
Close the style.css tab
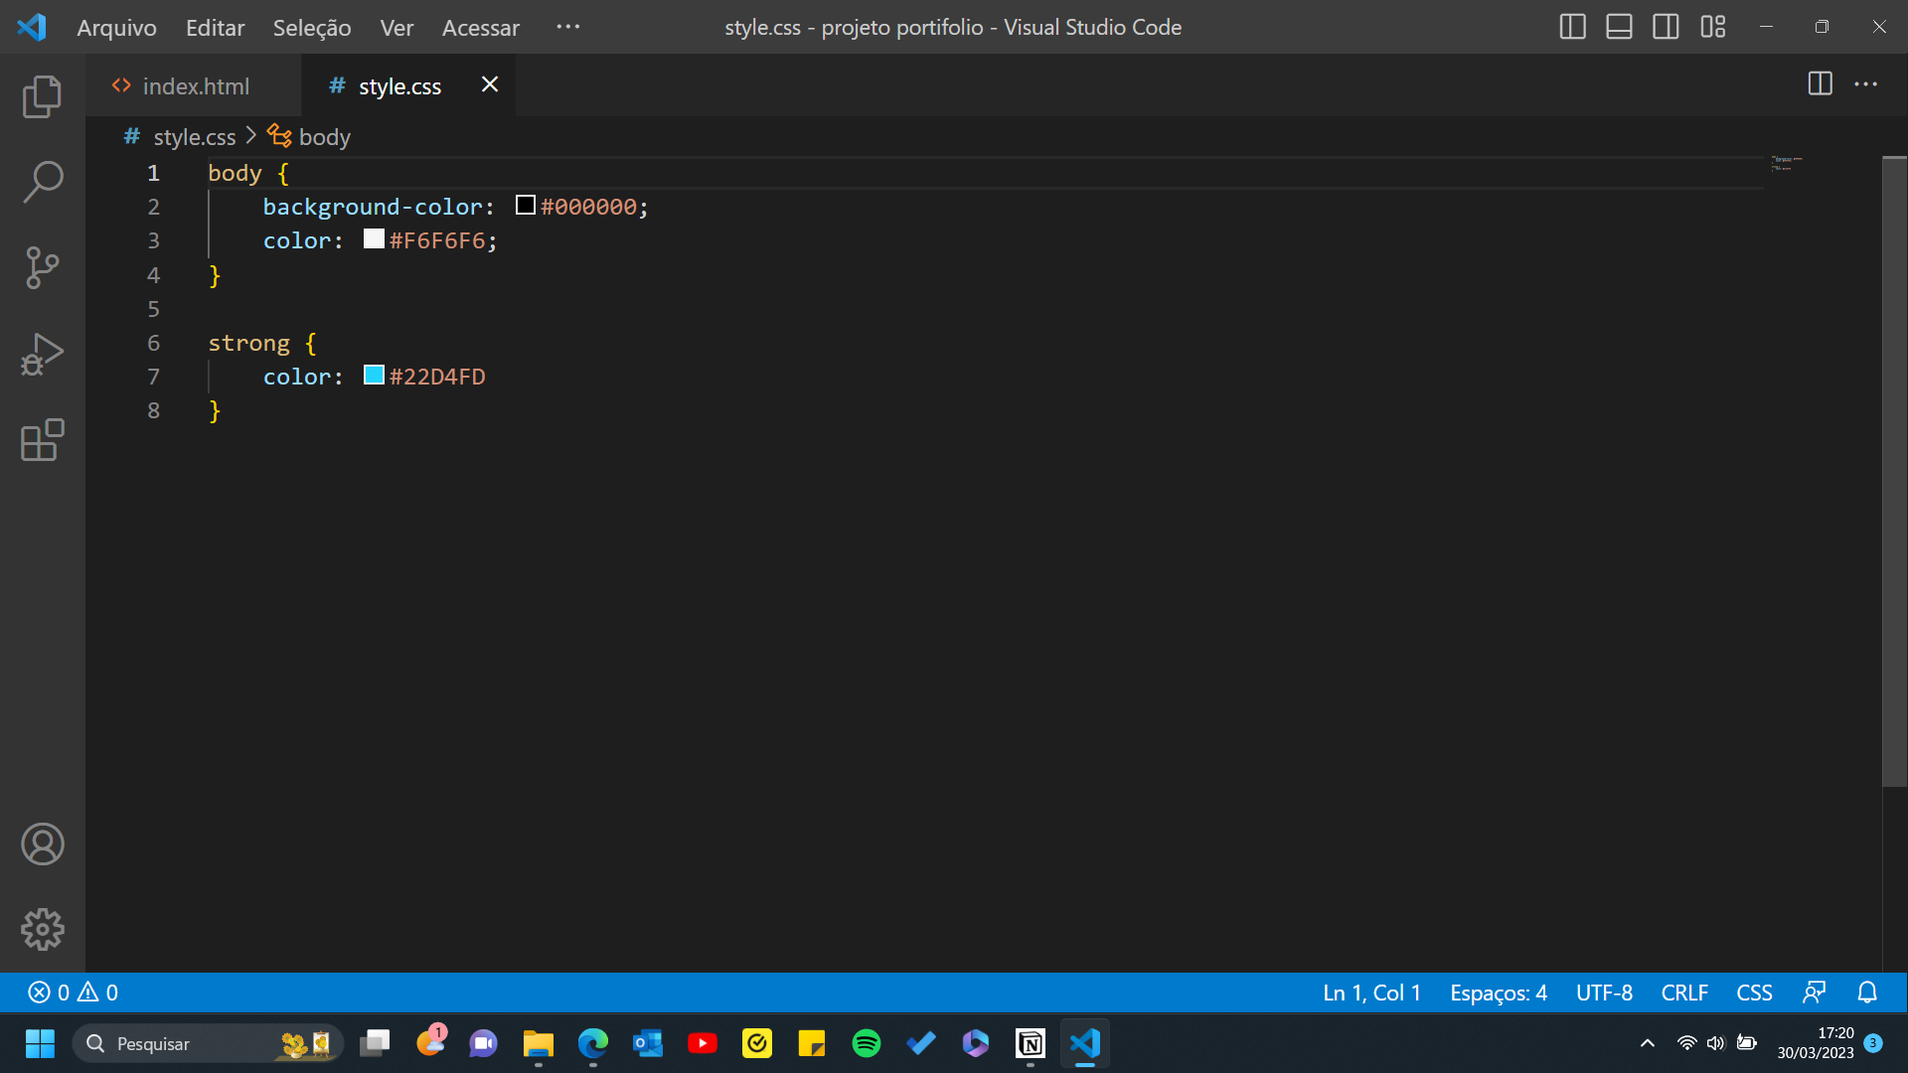point(490,84)
